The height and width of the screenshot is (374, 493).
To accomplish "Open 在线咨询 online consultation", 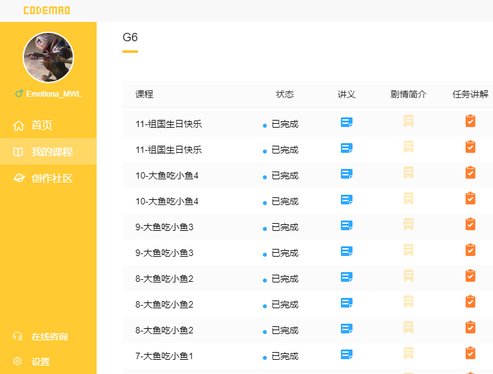I will coord(40,337).
